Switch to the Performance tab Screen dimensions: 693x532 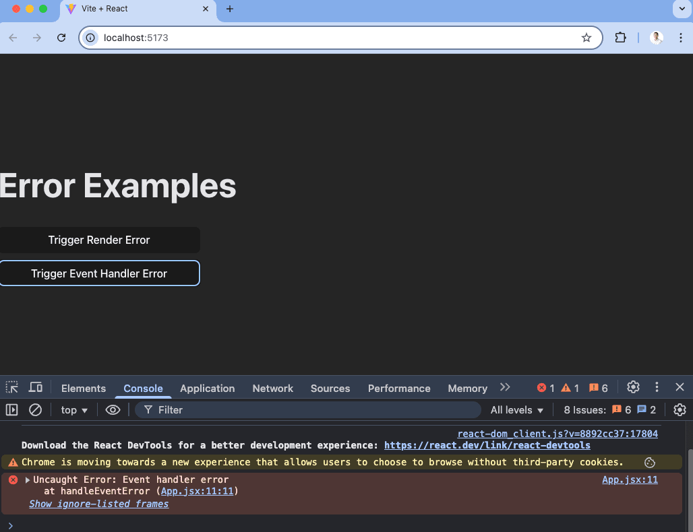399,389
